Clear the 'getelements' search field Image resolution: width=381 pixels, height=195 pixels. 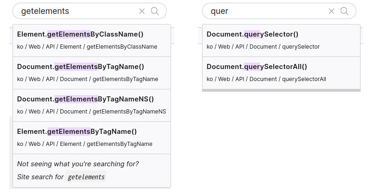point(142,11)
